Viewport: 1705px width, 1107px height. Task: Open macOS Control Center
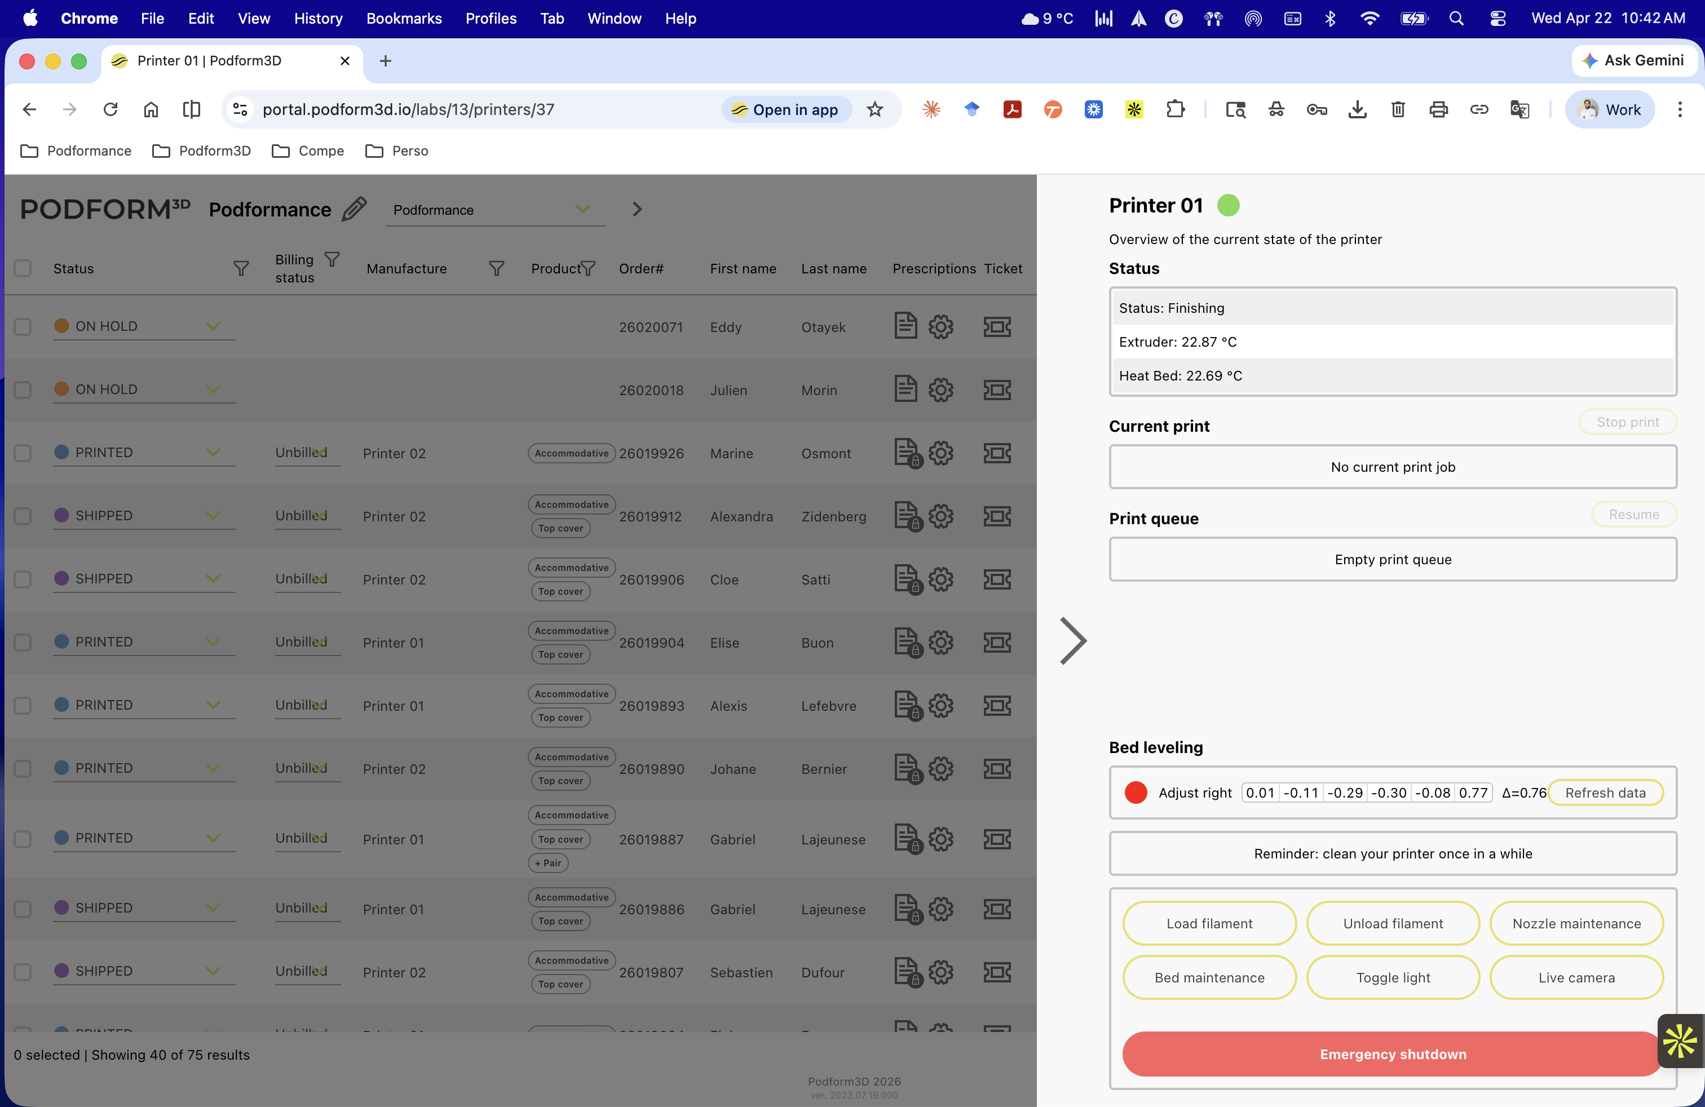coord(1498,19)
